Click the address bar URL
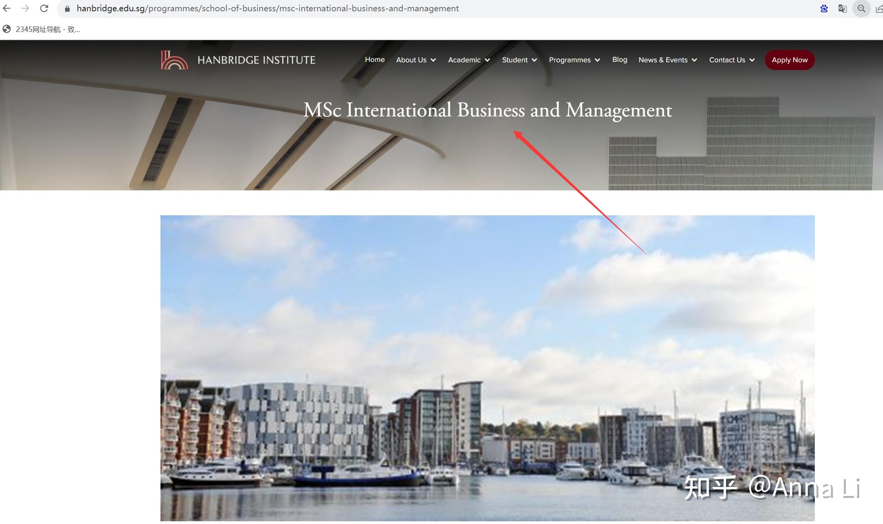Image resolution: width=883 pixels, height=524 pixels. point(268,9)
